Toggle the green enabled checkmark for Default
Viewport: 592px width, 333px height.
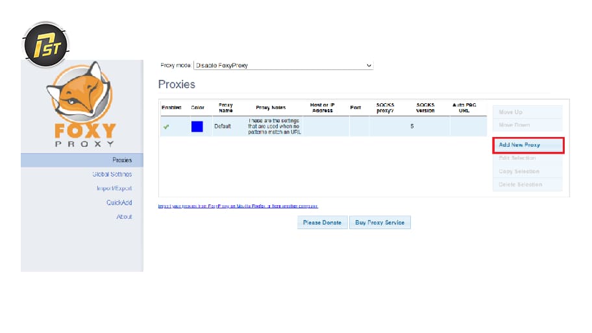pos(166,127)
